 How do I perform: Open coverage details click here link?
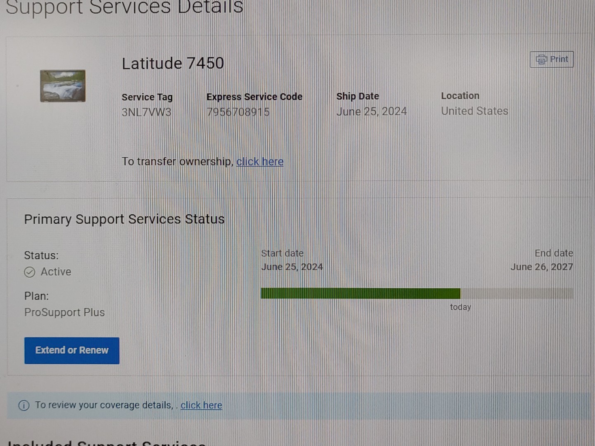click(201, 405)
